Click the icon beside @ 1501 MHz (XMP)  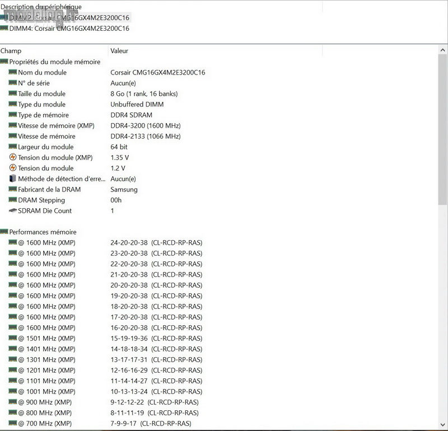point(12,338)
